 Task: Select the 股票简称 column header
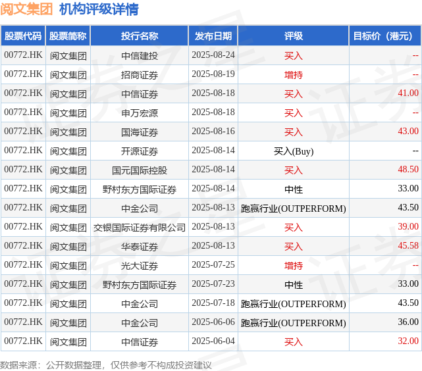68,36
